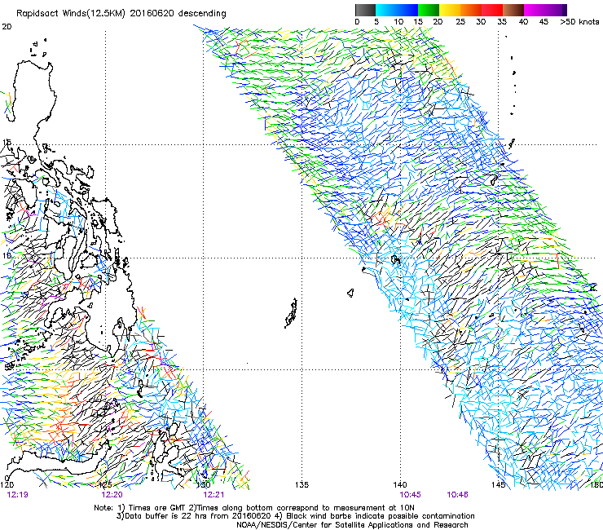
Task: Click the red 30–35 knots legend segment
Action: [x=492, y=10]
